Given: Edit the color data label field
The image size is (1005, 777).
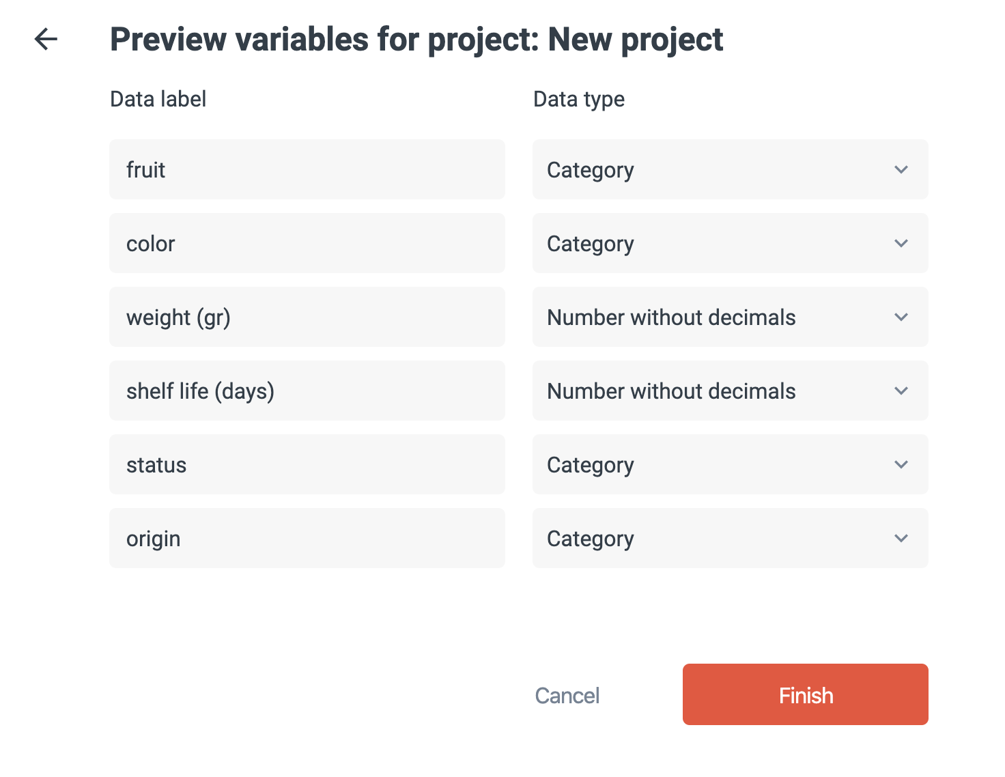Looking at the screenshot, I should [x=307, y=243].
